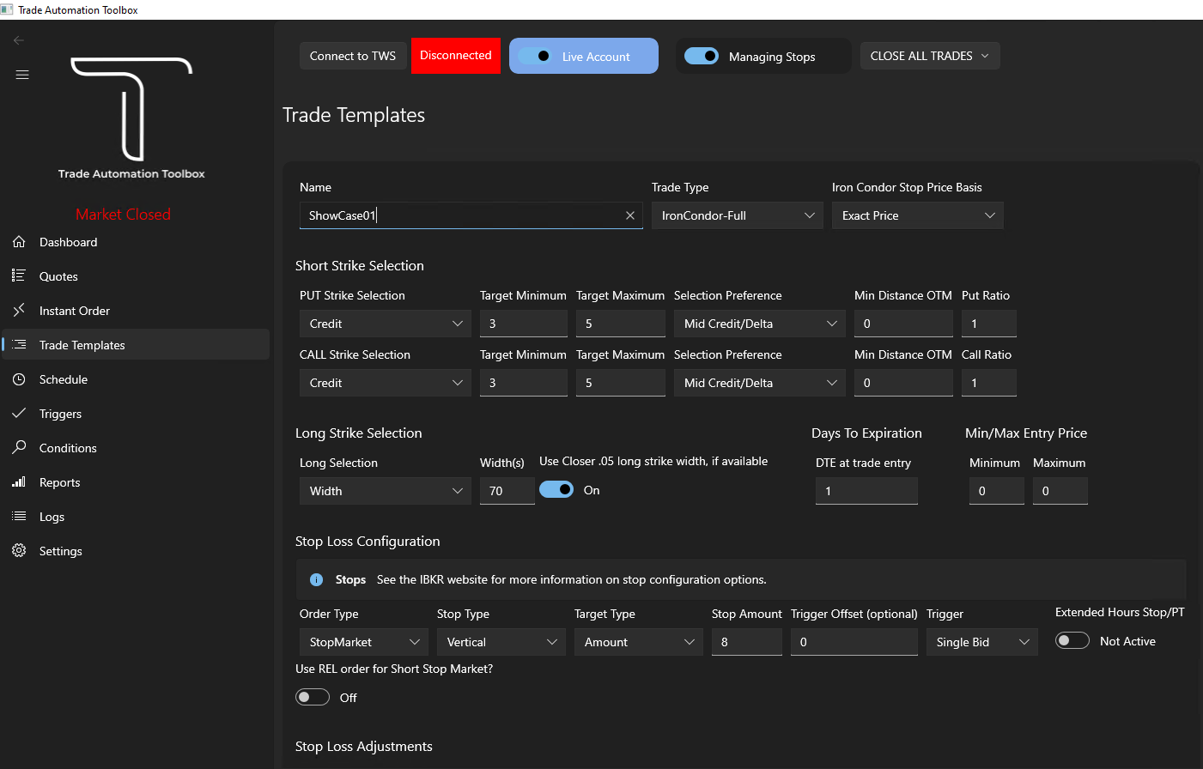Click the Connect to TWS button
Viewport: 1203px width, 769px height.
(x=353, y=56)
